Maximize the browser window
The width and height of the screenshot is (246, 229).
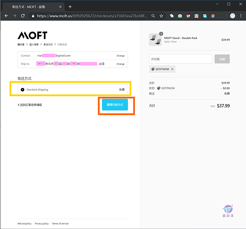229,4
